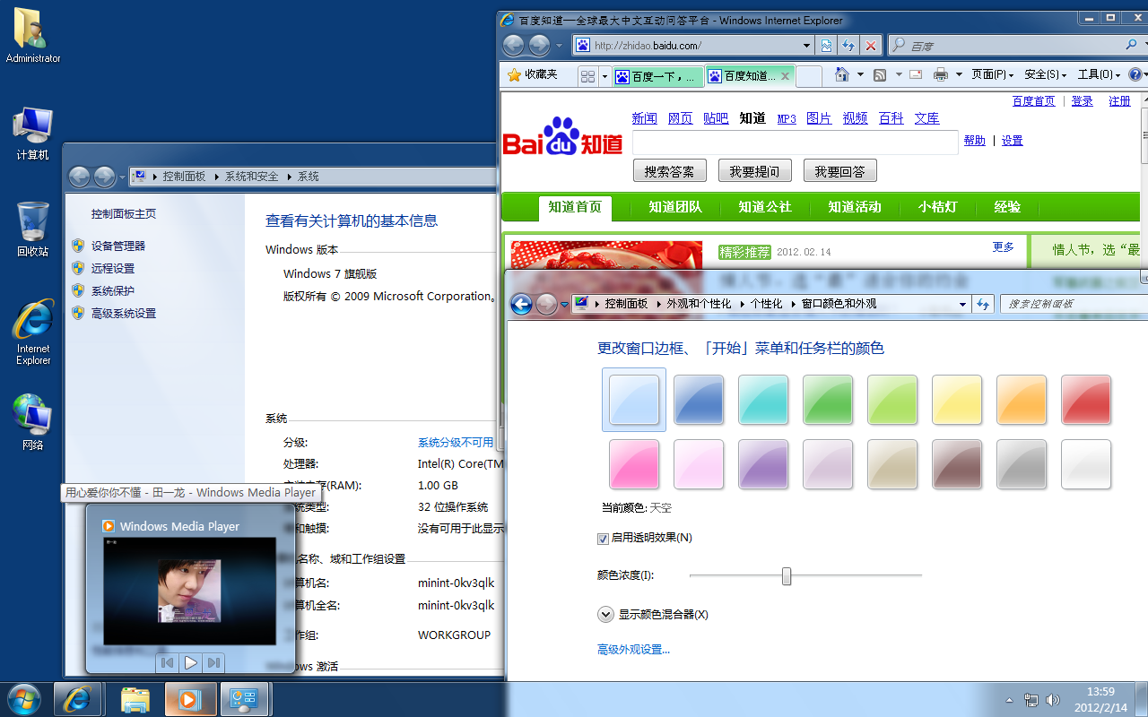Choose the bright pink window color swatch
Screen dimensions: 1148x717
pyautogui.click(x=634, y=464)
